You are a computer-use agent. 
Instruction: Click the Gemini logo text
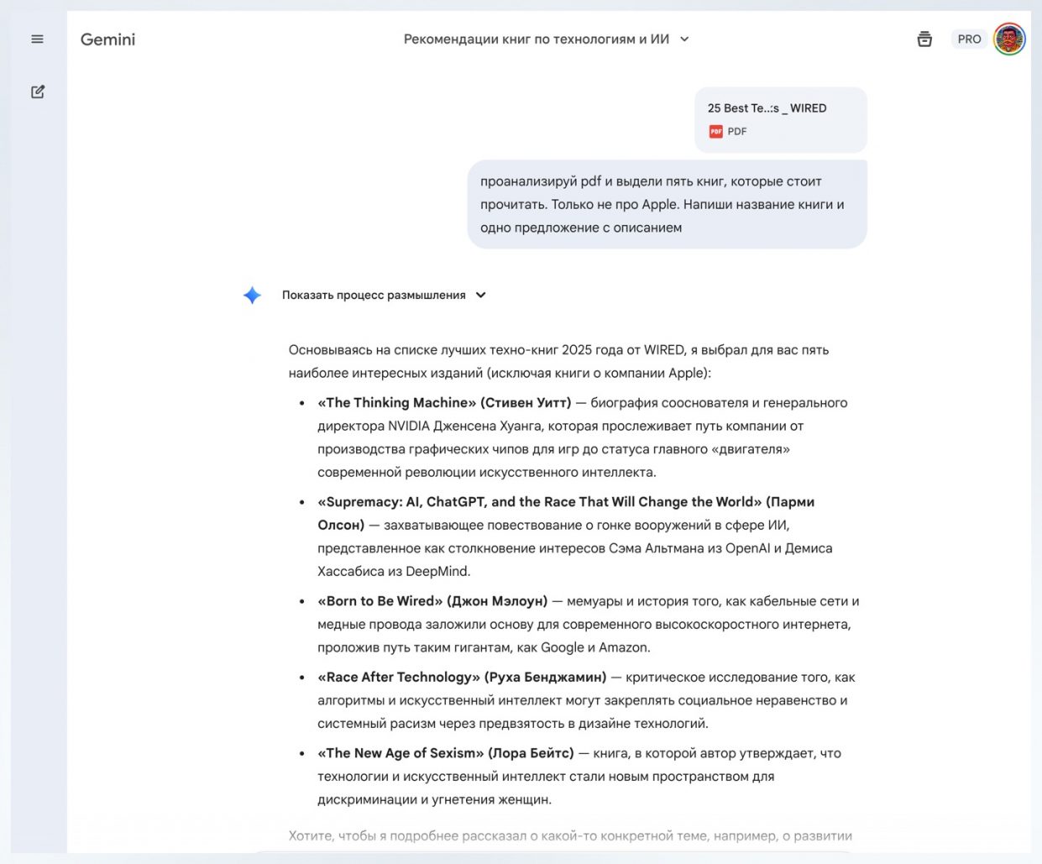point(107,39)
